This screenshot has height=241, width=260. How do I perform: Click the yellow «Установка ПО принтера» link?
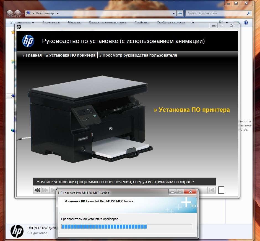point(192,110)
